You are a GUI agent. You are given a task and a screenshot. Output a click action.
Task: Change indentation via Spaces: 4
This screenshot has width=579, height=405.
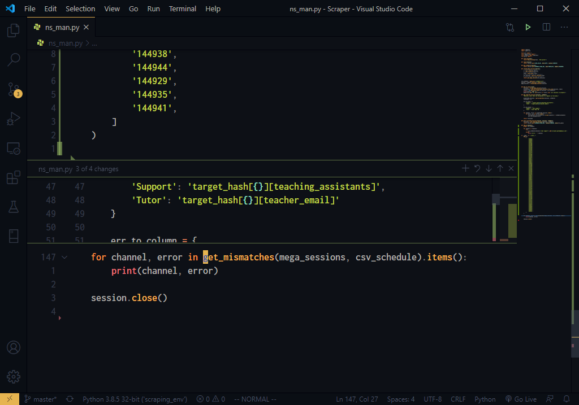click(401, 399)
